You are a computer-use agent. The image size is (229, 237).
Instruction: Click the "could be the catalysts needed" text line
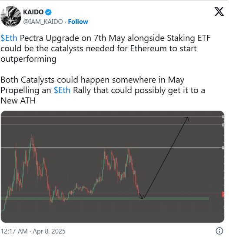tap(99, 49)
